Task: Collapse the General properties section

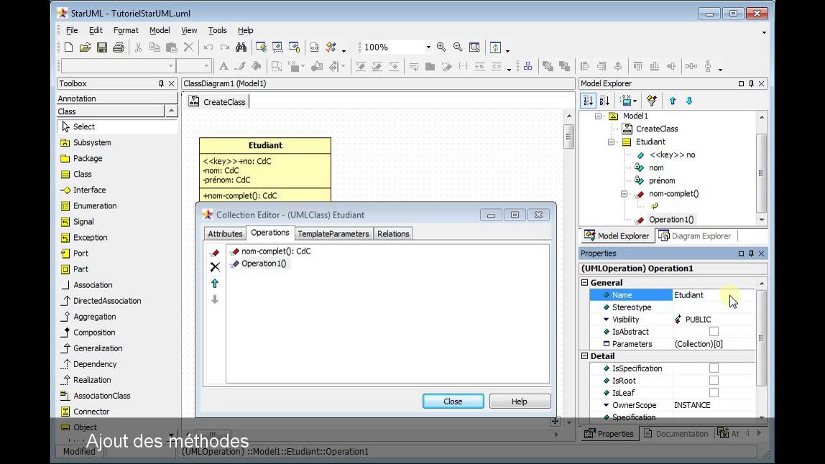Action: click(x=584, y=282)
